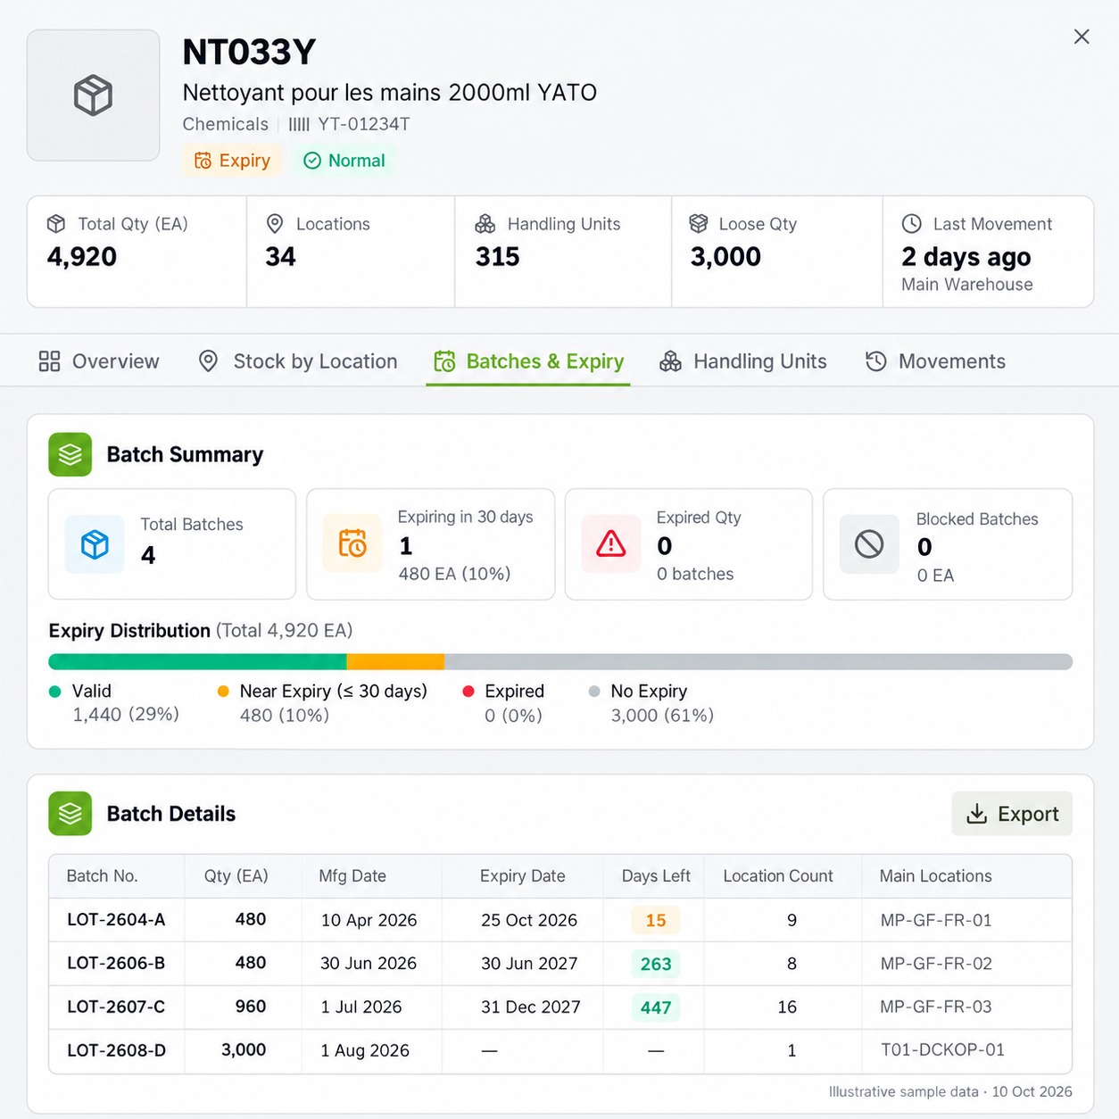Click the grey No Expiry bar segment

point(758,661)
